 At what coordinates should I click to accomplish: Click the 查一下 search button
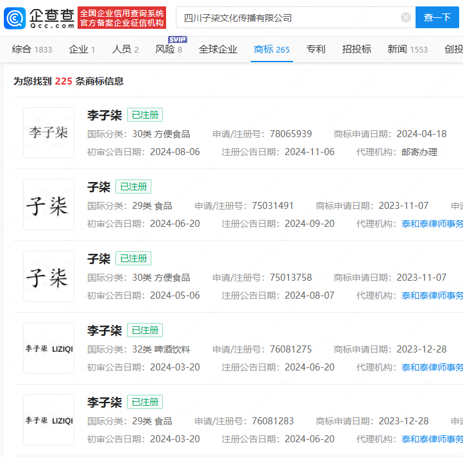(x=437, y=17)
